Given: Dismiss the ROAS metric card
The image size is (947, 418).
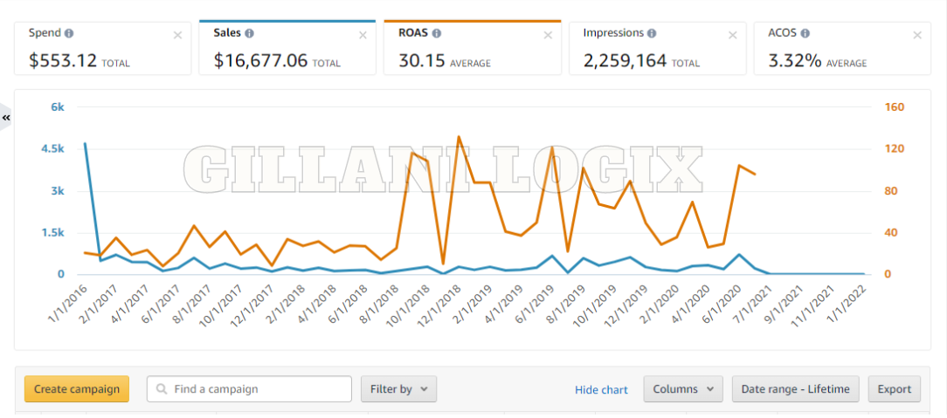Looking at the screenshot, I should (548, 35).
